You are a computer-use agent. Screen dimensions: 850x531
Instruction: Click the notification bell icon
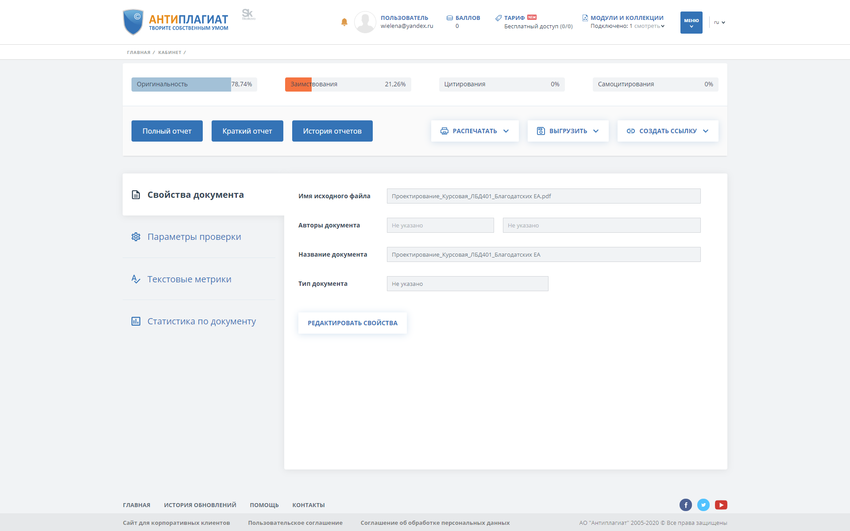(x=344, y=22)
